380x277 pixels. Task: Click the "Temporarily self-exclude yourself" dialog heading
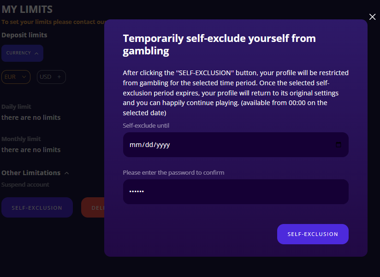click(219, 44)
